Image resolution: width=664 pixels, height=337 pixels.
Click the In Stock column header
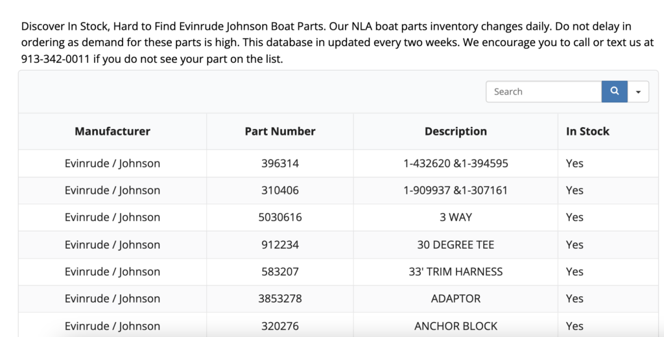tap(587, 131)
